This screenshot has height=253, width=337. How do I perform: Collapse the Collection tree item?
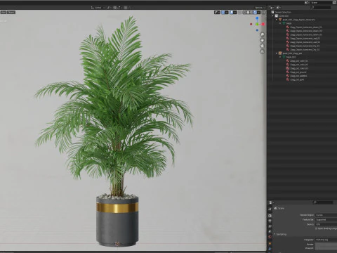coord(273,16)
